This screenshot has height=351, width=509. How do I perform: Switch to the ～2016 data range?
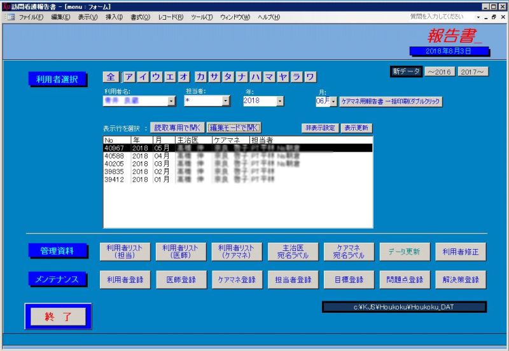pyautogui.click(x=440, y=72)
